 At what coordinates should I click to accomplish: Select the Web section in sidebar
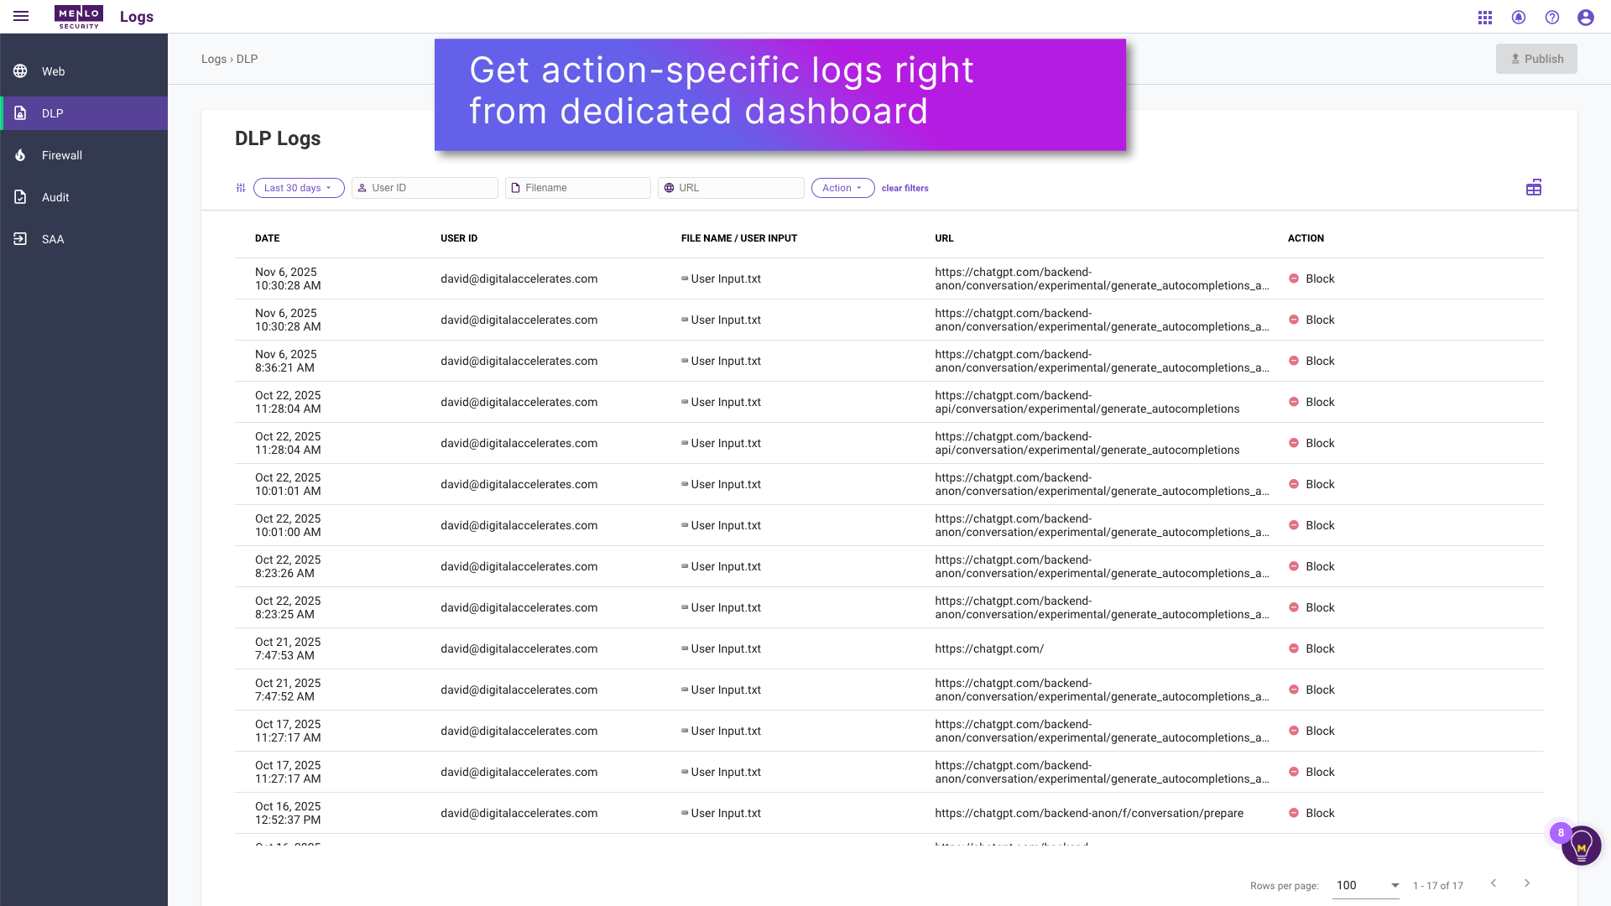point(52,71)
